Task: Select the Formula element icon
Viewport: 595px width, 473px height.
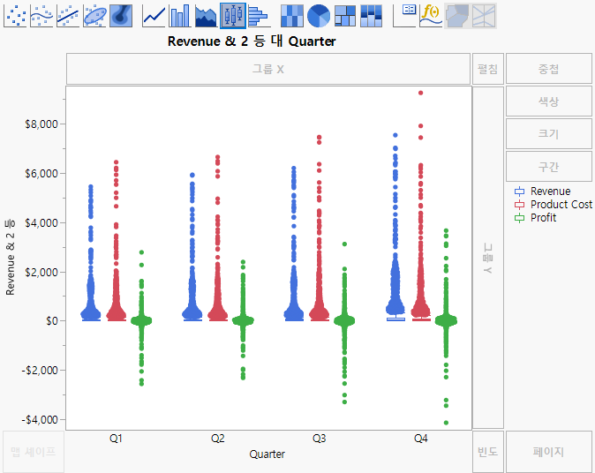Action: click(x=431, y=16)
